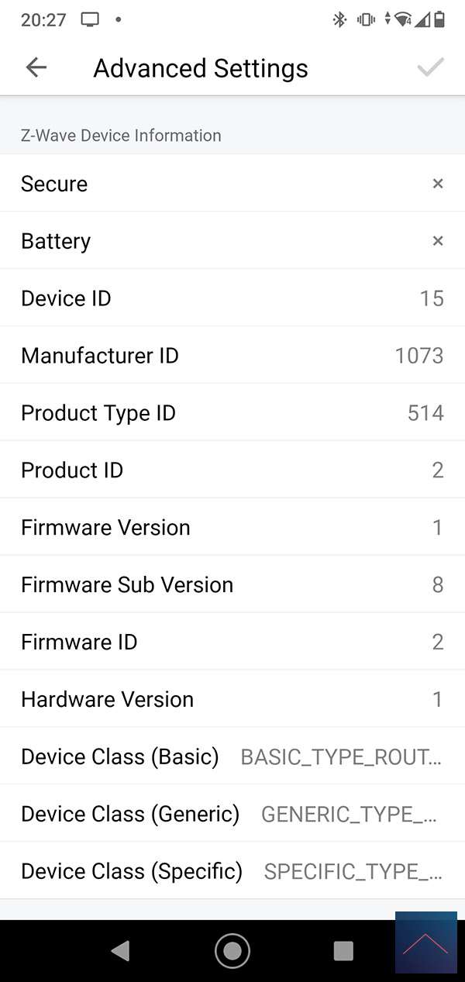Expand the Device Class (Generic) value
Viewport: 465px width, 982px height.
pos(352,815)
